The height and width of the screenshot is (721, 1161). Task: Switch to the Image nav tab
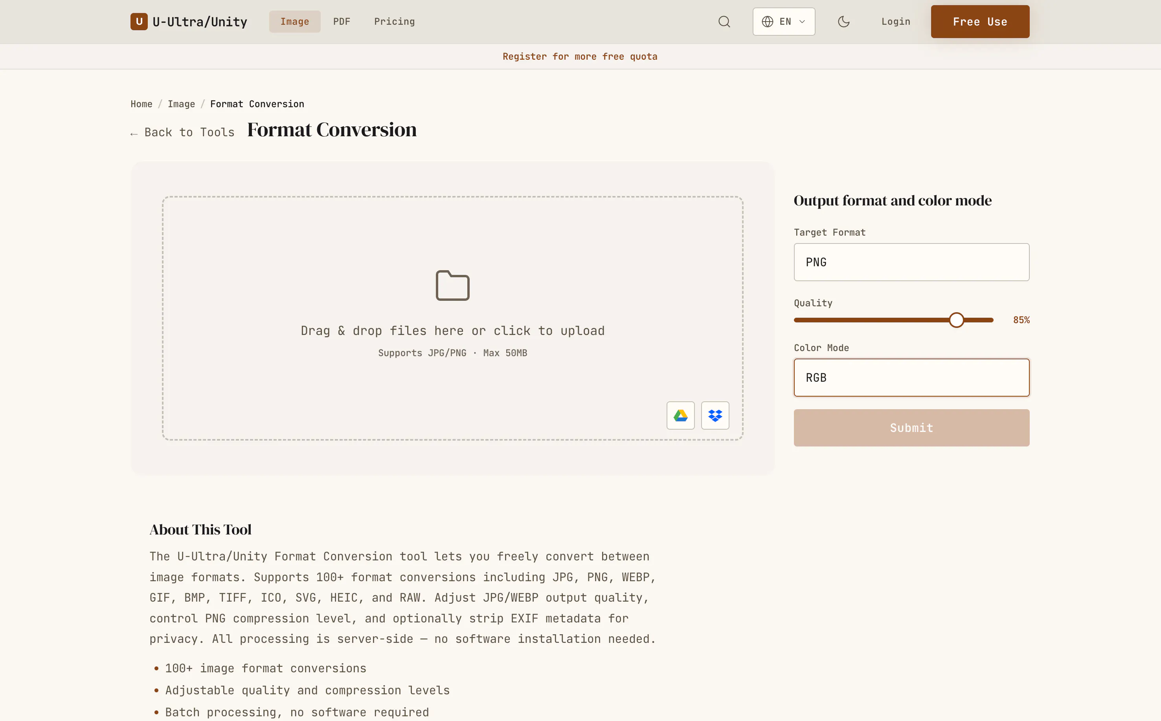(294, 22)
